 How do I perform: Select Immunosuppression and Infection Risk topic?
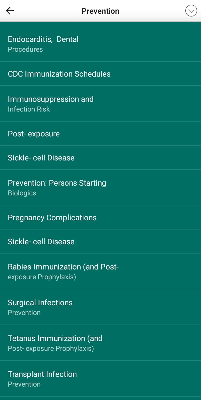pyautogui.click(x=51, y=99)
